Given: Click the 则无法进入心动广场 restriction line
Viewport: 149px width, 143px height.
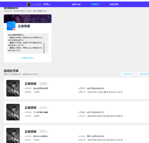Looking at the screenshot, I should 16,45.
